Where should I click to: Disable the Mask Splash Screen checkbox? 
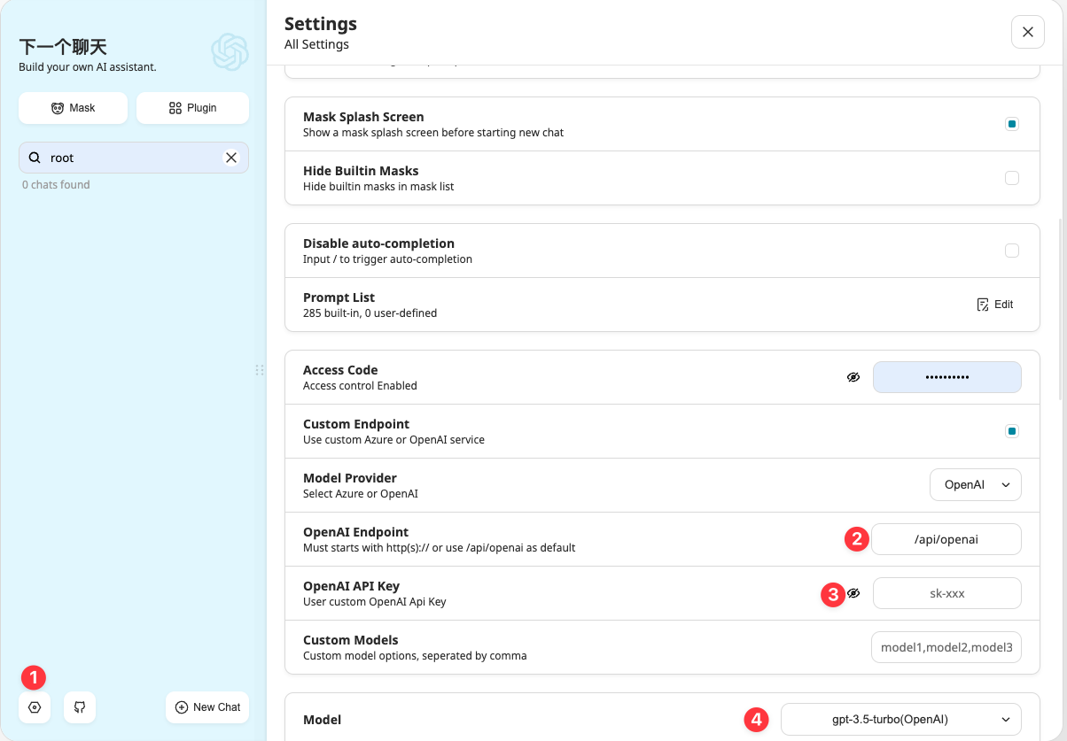pyautogui.click(x=1011, y=124)
